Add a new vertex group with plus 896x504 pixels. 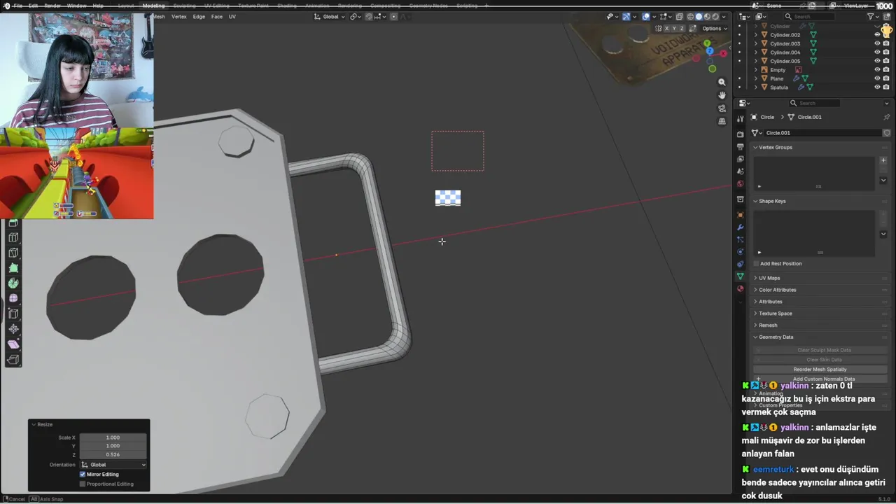click(x=883, y=160)
